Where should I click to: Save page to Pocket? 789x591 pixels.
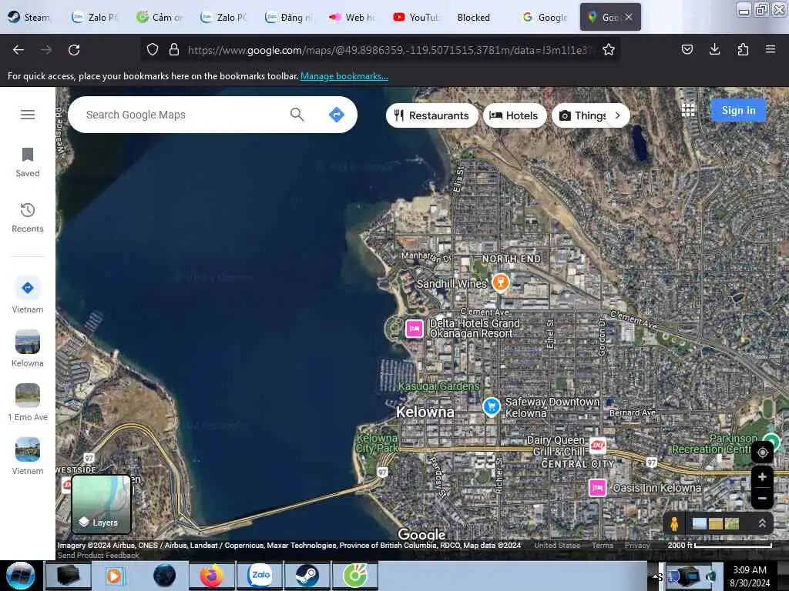point(687,49)
